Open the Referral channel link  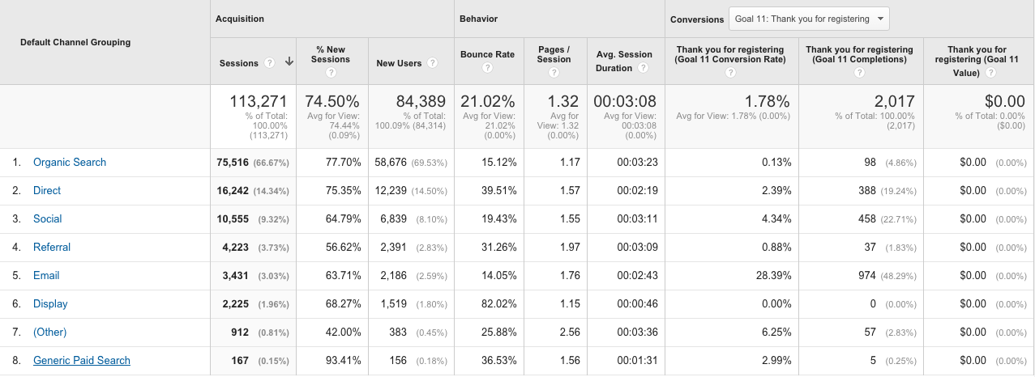click(x=52, y=248)
